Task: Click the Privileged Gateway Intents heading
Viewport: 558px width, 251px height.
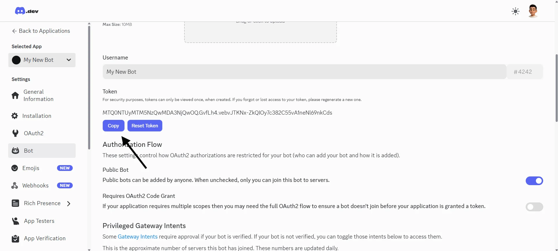Action: click(144, 226)
